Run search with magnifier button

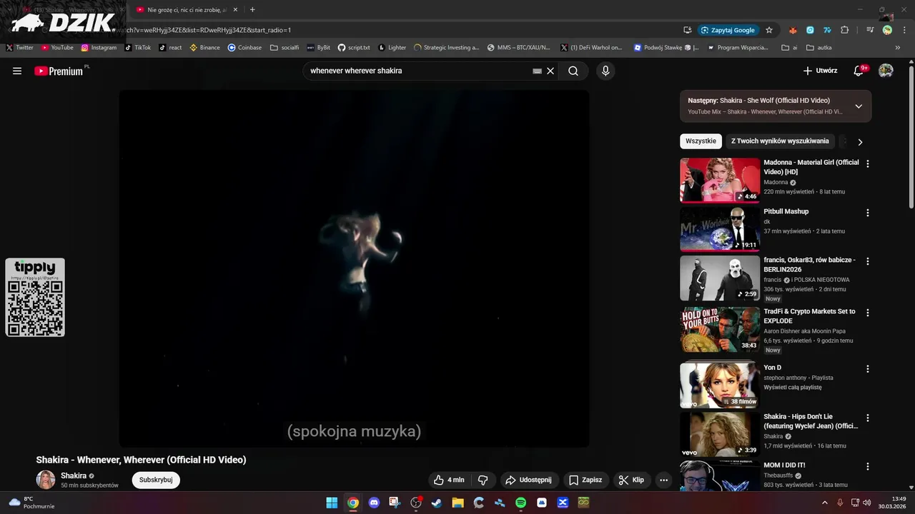(573, 71)
